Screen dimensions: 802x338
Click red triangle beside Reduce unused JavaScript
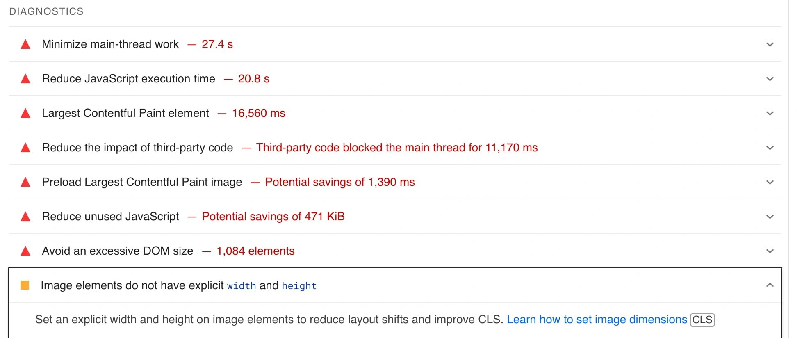coord(25,217)
